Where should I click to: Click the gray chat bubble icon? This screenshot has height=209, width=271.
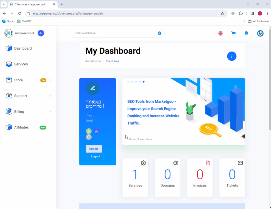[89, 137]
